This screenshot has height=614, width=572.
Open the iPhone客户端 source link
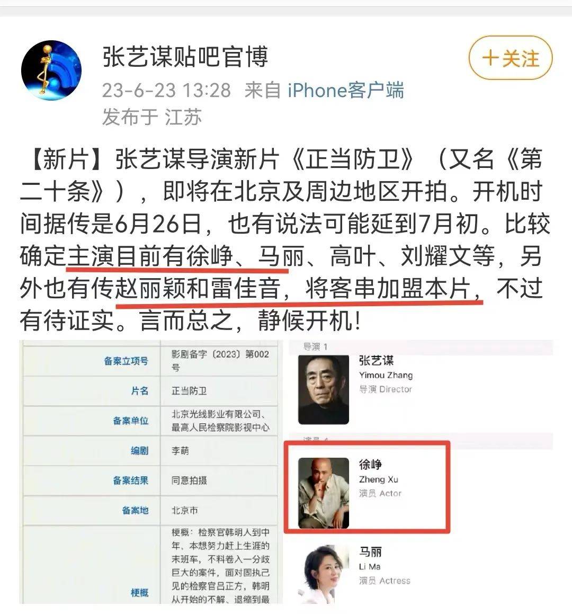tap(346, 91)
